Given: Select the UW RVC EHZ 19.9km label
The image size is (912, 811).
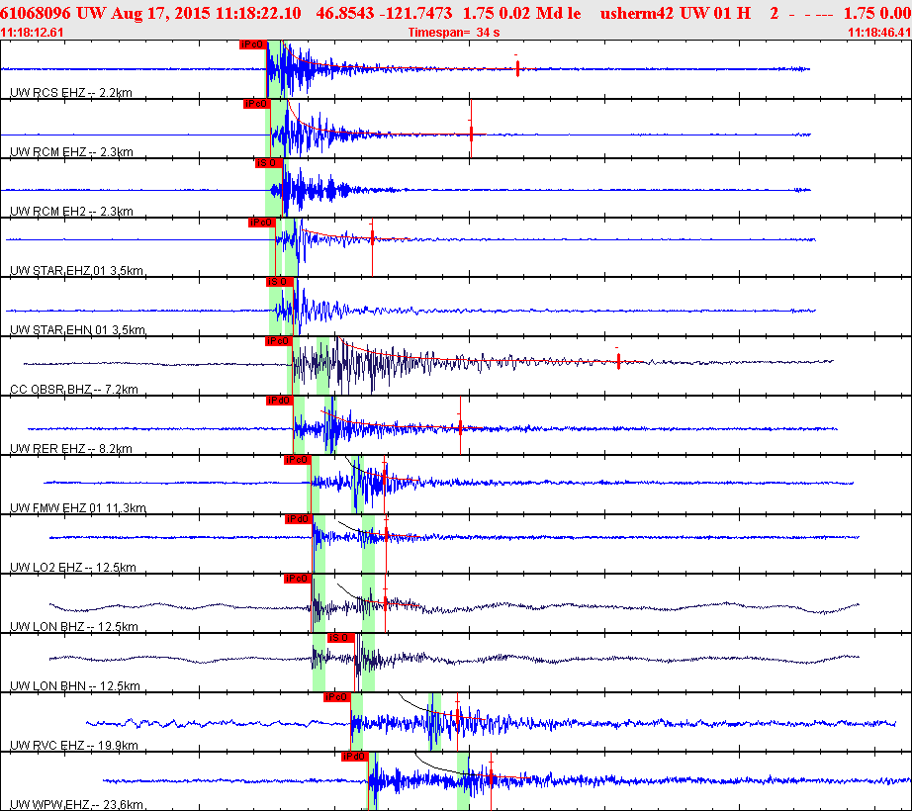Looking at the screenshot, I should 74,745.
